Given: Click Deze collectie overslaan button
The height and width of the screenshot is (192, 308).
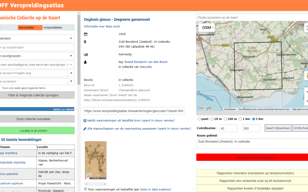Looking at the screenshot, I should tap(37, 119).
